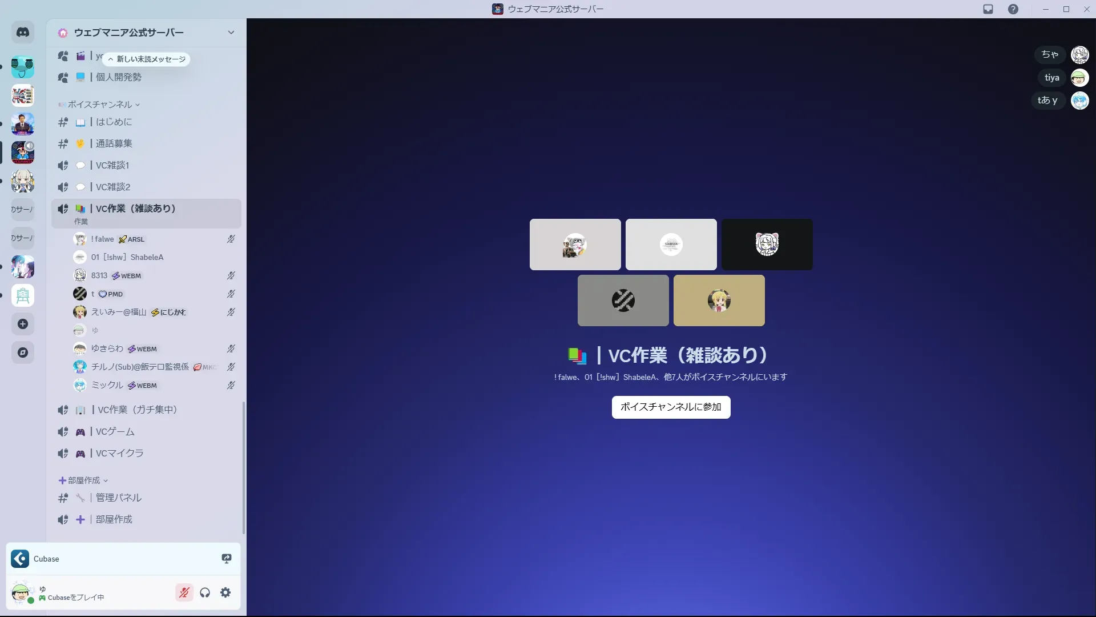Click the Add a Server plus icon
The height and width of the screenshot is (617, 1096).
coord(23,324)
